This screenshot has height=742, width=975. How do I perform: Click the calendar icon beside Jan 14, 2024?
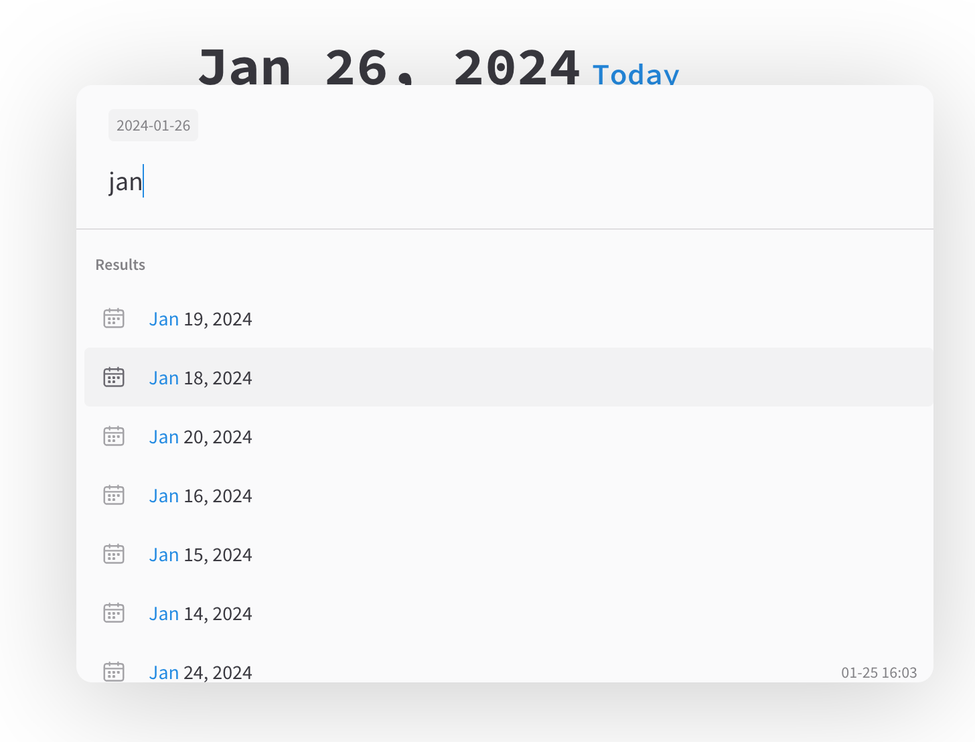[114, 613]
